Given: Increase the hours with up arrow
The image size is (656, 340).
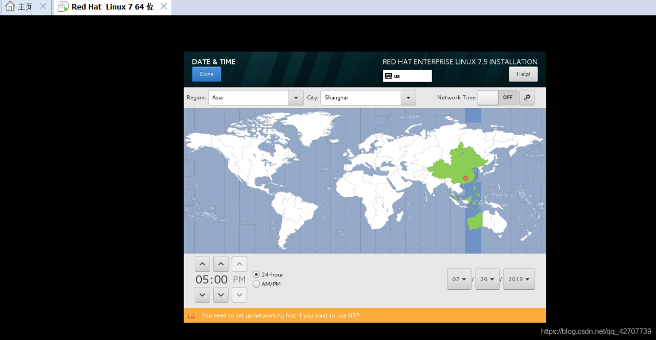Looking at the screenshot, I should click(x=202, y=264).
